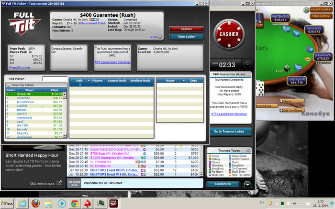Image resolution: width=335 pixels, height=209 pixels.
Task: Open the Prizes/Structure link
Action: click(x=20, y=67)
